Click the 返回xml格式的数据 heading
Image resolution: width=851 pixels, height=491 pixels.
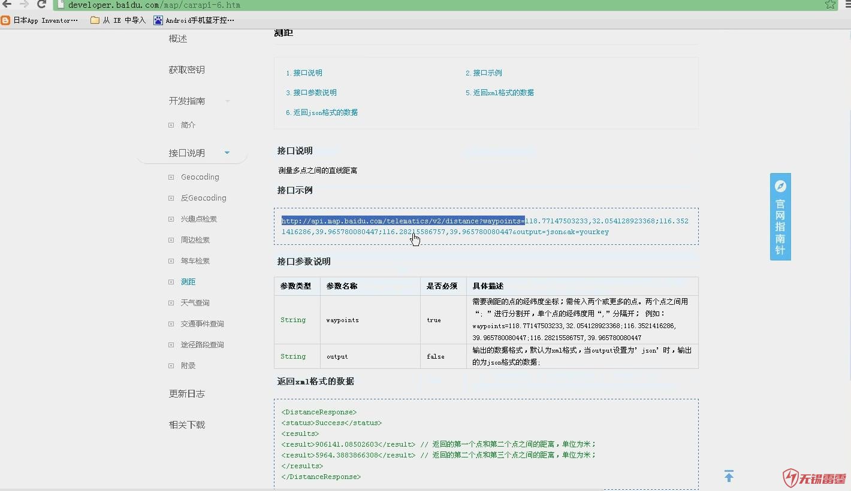tap(316, 381)
